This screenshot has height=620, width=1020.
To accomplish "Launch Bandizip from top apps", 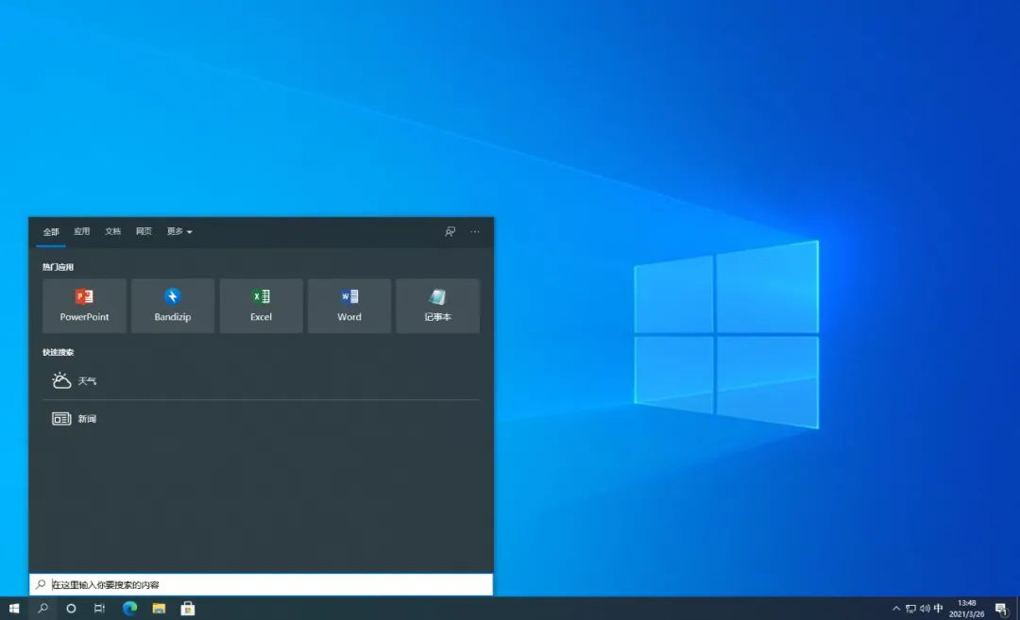I will [173, 305].
